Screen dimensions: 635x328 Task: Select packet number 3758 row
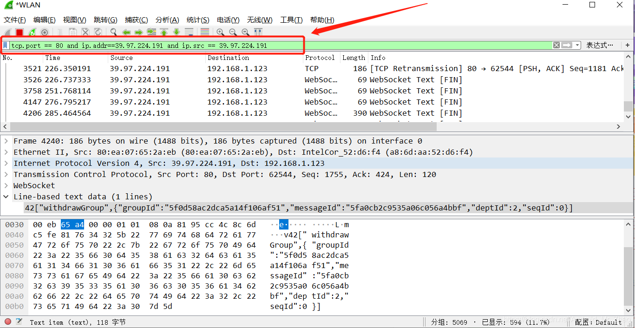(x=311, y=91)
